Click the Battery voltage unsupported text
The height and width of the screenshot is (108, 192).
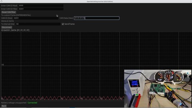[x=14, y=103]
